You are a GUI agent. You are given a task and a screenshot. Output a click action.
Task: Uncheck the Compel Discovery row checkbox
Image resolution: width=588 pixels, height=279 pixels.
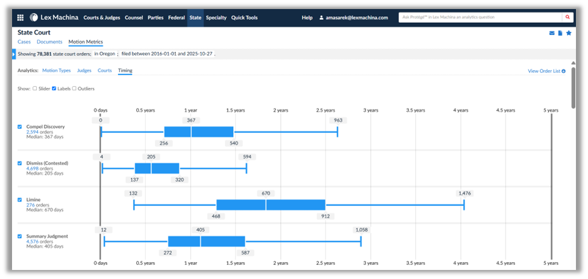[20, 127]
